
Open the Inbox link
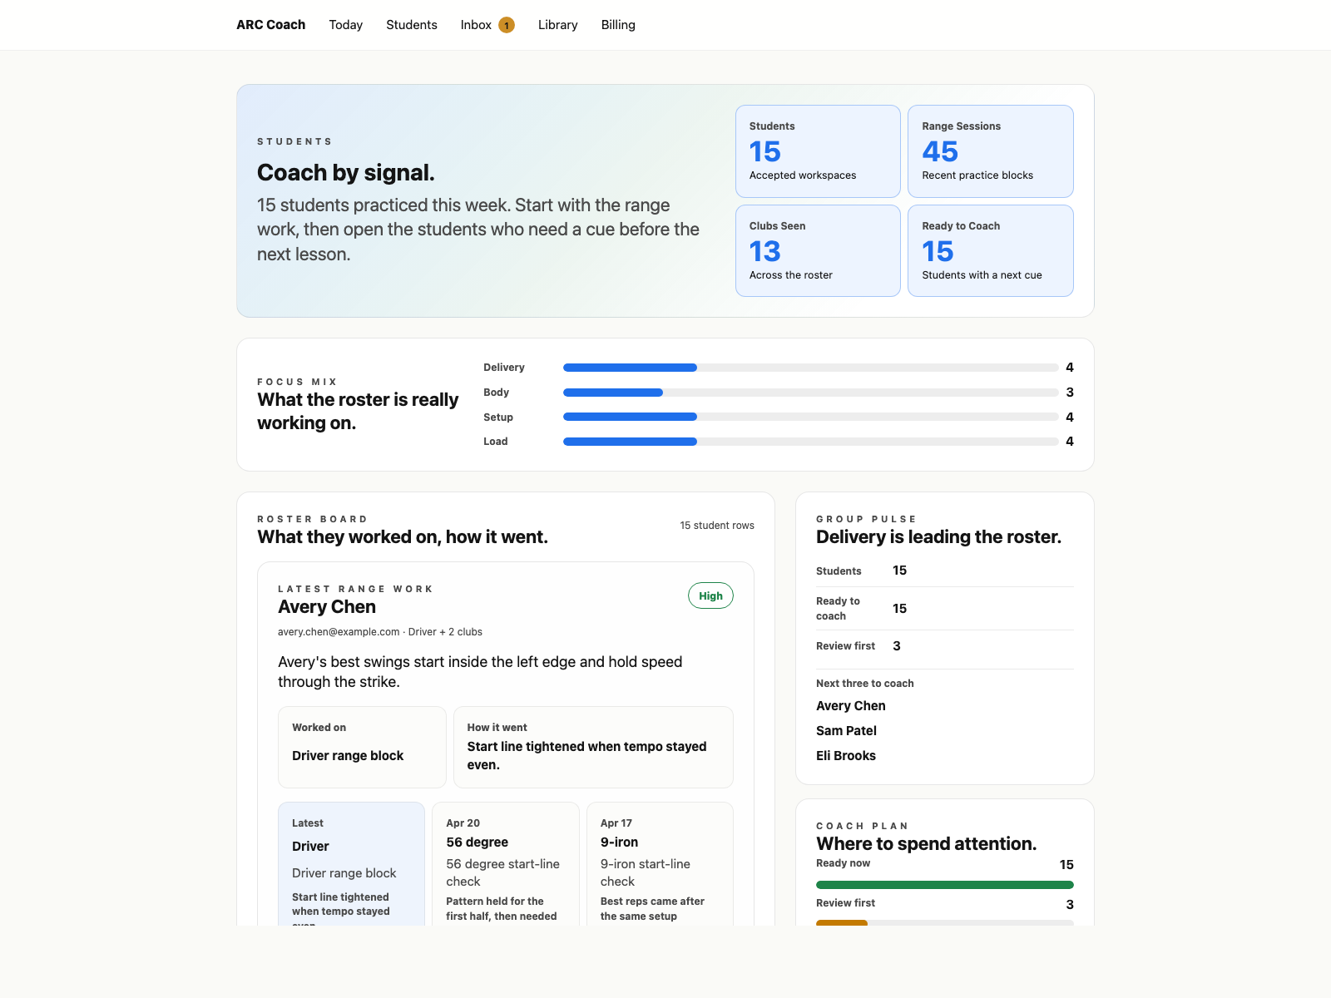(476, 25)
